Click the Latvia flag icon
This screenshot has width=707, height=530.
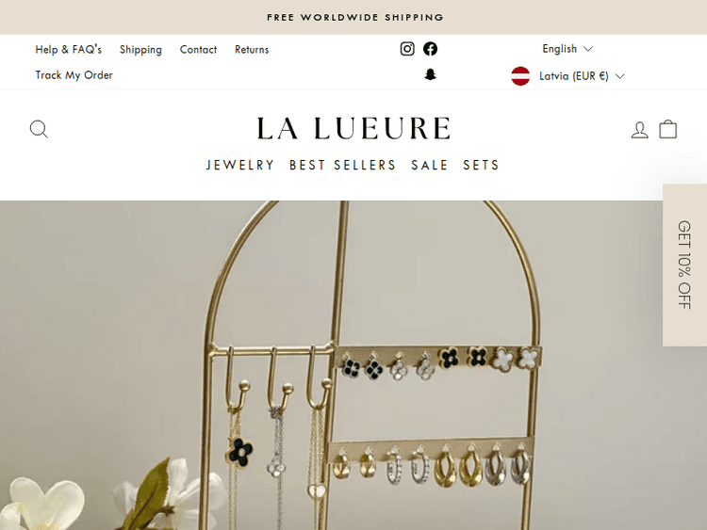520,75
